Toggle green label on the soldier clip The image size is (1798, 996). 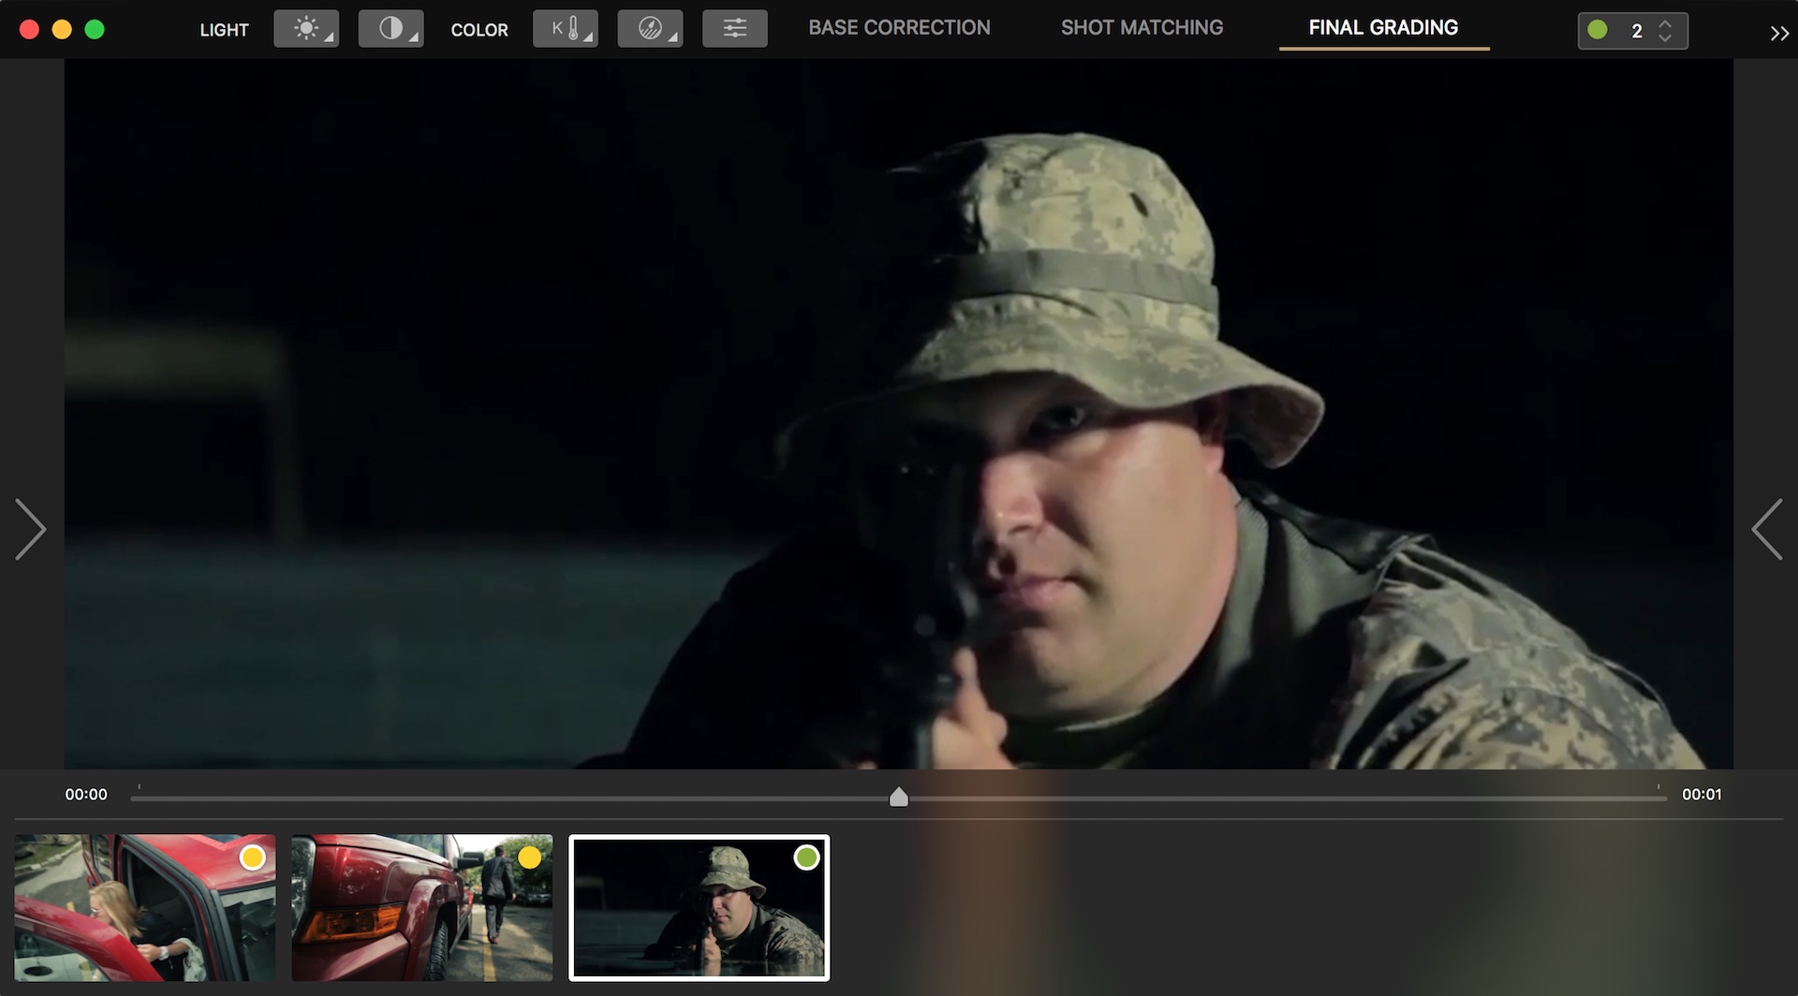tap(806, 857)
